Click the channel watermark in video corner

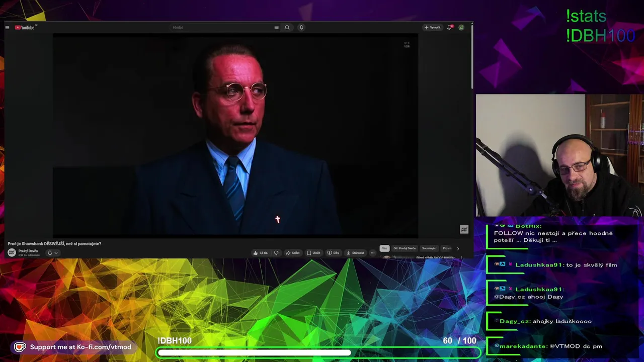pyautogui.click(x=464, y=229)
